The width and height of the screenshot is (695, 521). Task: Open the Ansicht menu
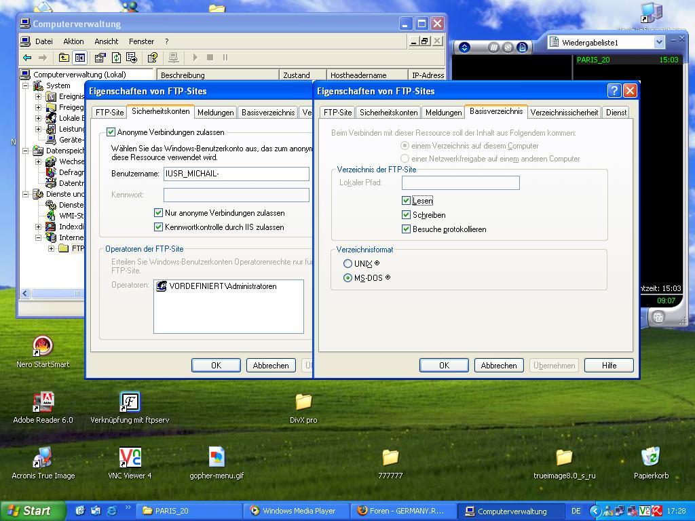click(106, 41)
